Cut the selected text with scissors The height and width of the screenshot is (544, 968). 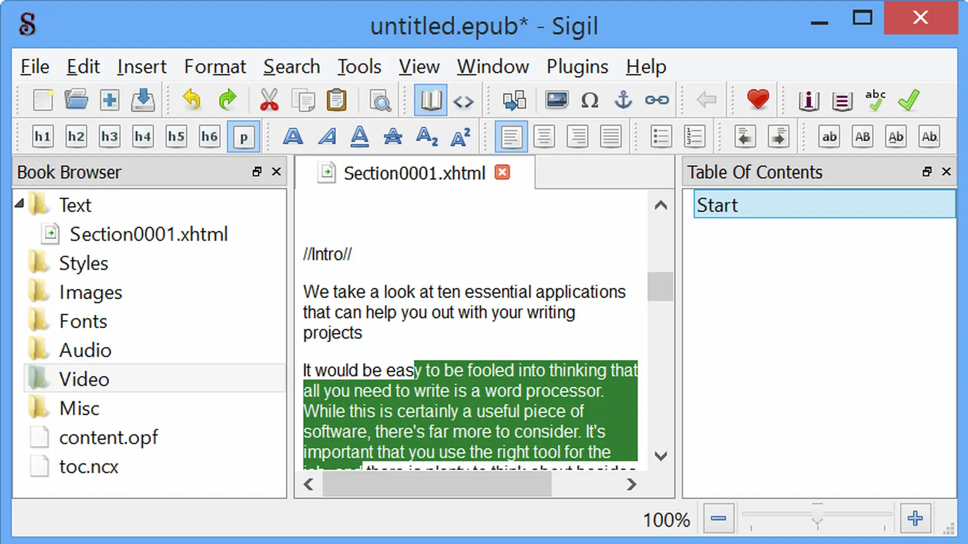point(269,100)
